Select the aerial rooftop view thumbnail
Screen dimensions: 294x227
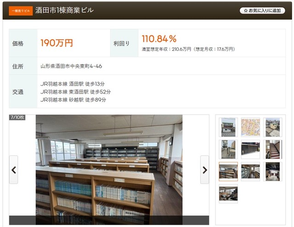coord(272,127)
